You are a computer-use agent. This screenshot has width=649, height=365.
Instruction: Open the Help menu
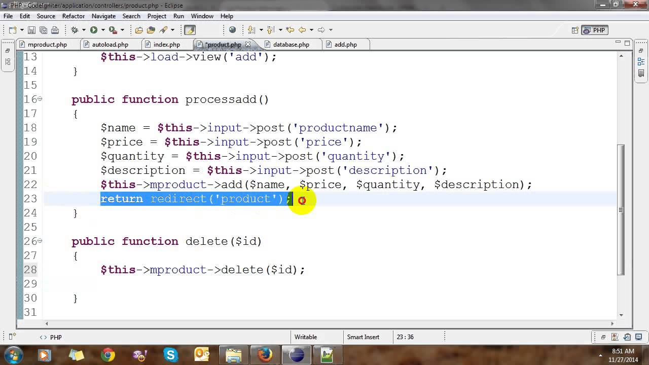(227, 16)
